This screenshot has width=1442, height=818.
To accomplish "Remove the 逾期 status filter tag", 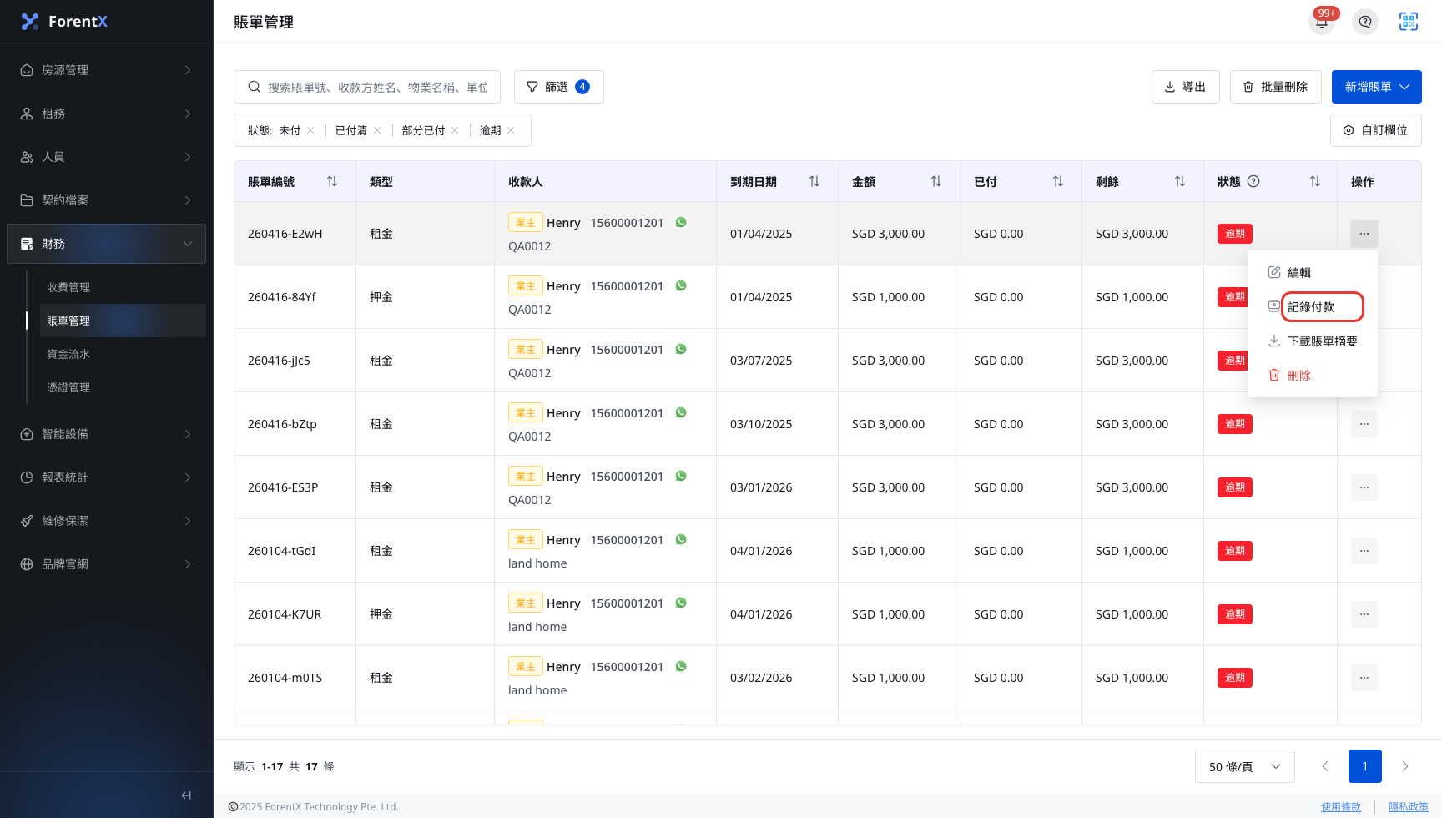I will pos(511,130).
